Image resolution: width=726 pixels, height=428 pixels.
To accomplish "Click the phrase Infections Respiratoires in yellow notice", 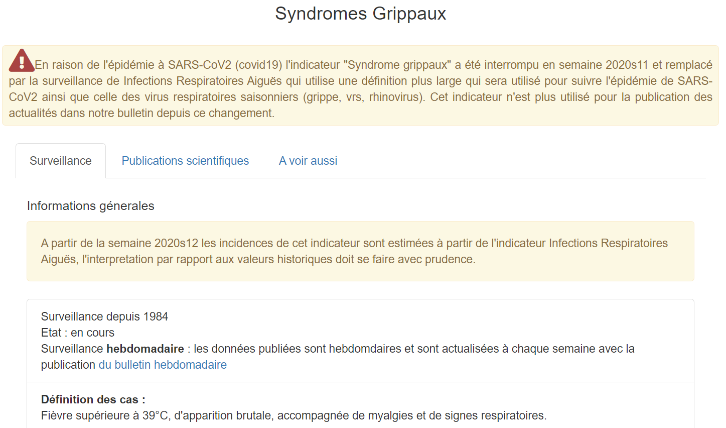I will pyautogui.click(x=608, y=243).
